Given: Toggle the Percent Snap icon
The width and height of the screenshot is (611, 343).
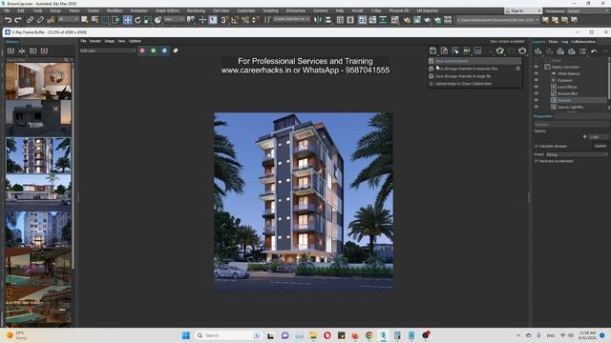Looking at the screenshot, I should 245,20.
